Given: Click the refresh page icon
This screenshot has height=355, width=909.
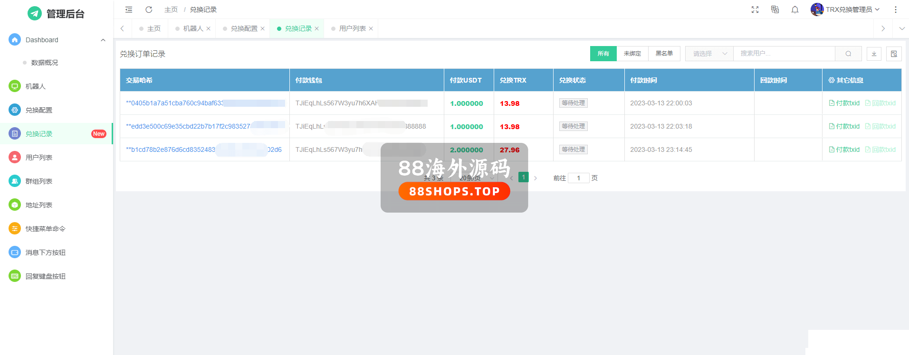Looking at the screenshot, I should point(149,9).
